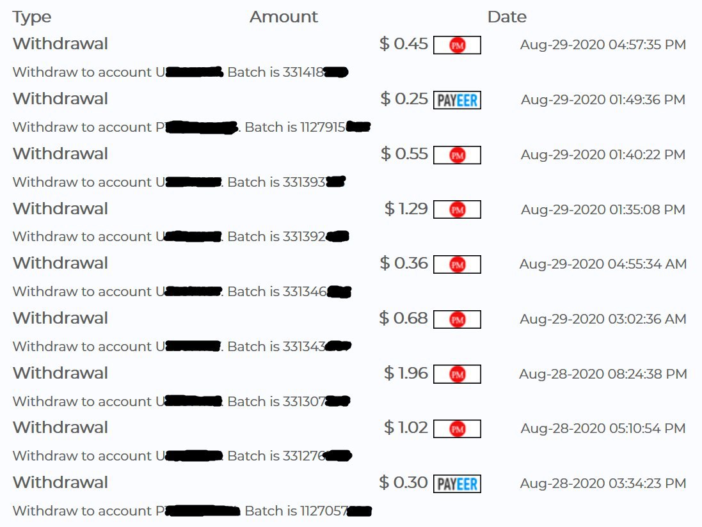Select the $0.25 amount value
This screenshot has width=702, height=527.
coord(404,99)
